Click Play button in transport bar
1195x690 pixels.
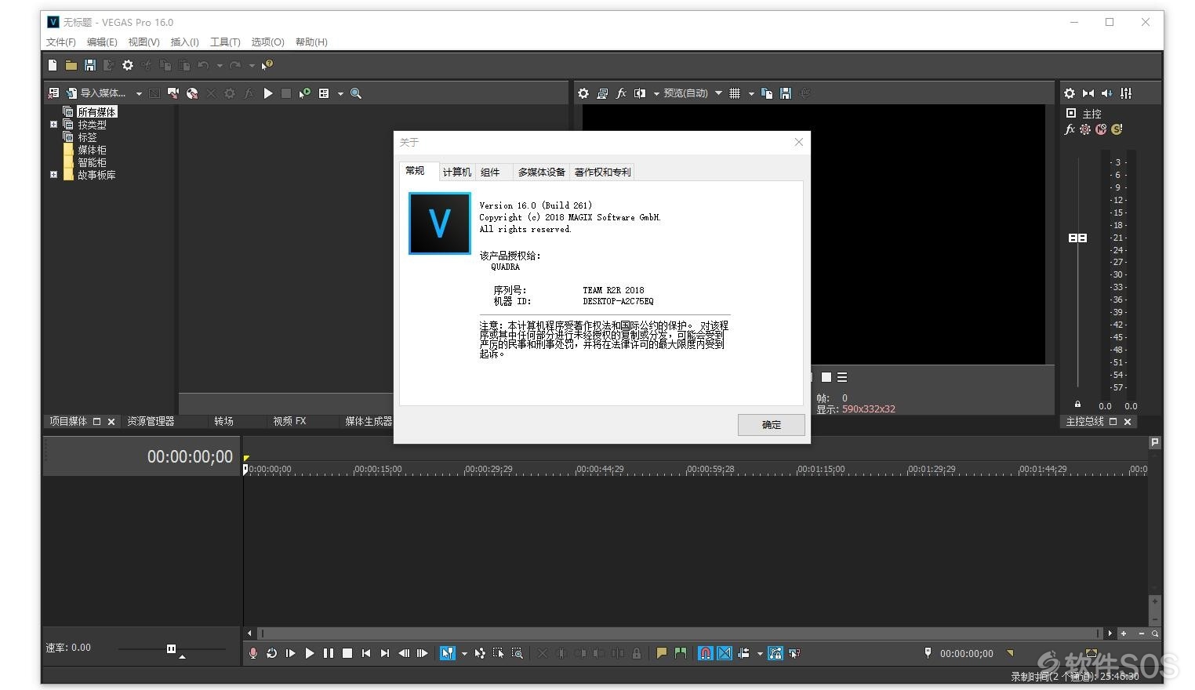click(x=309, y=653)
